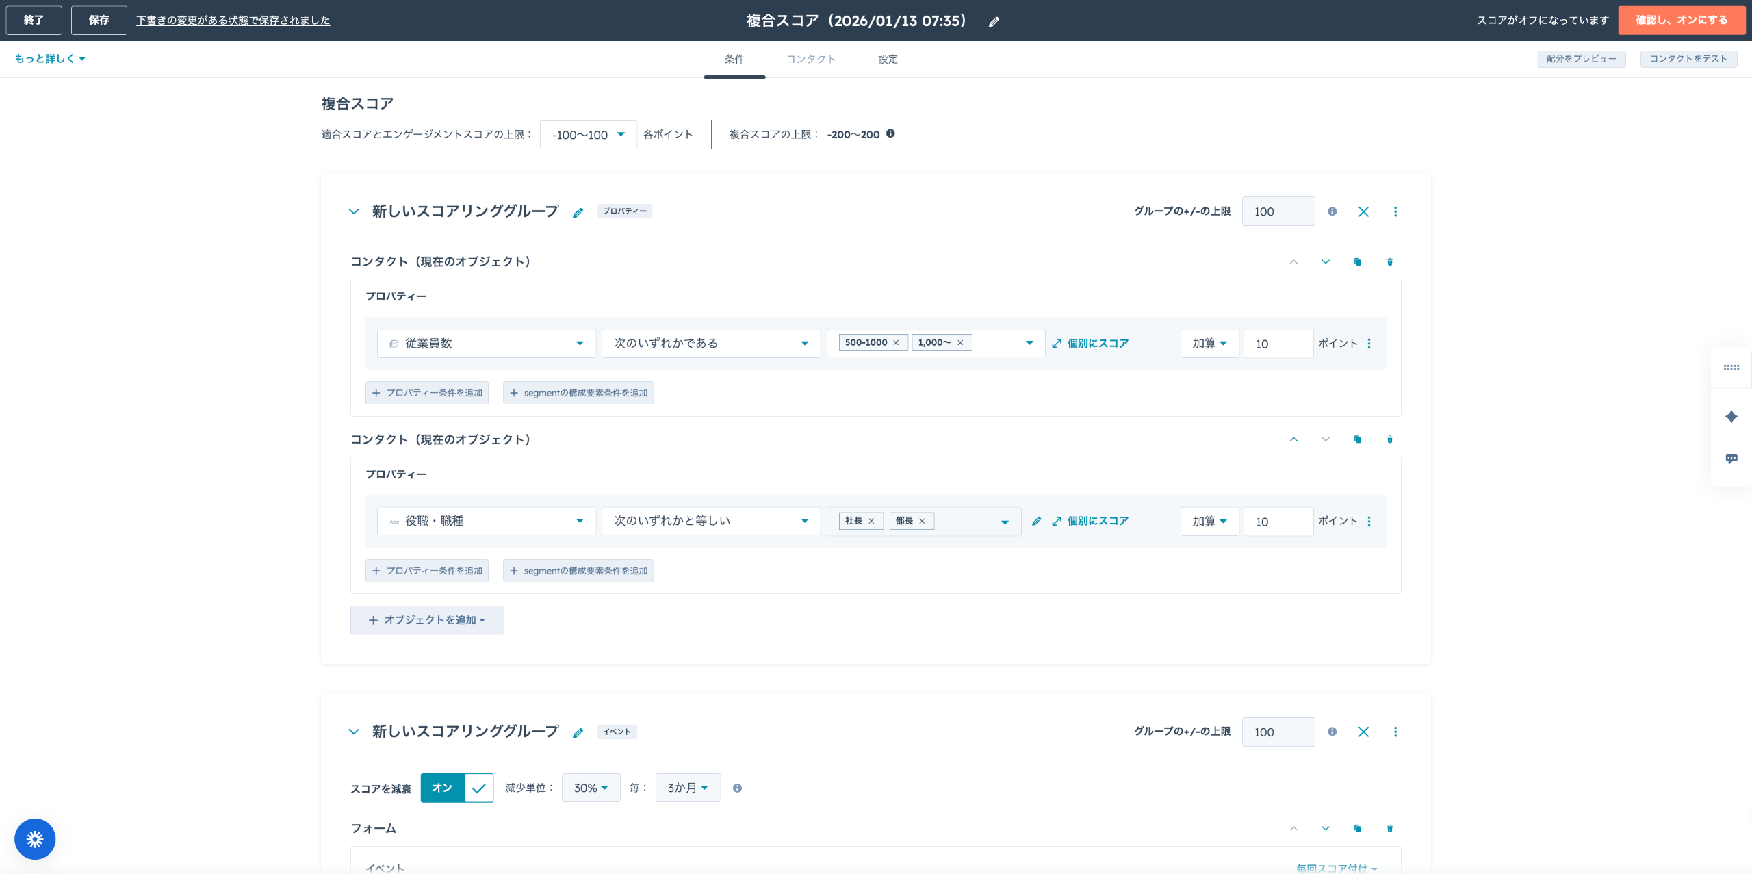Open chat bubble icon on right sidebar
Screen dimensions: 1752x874
1731,459
